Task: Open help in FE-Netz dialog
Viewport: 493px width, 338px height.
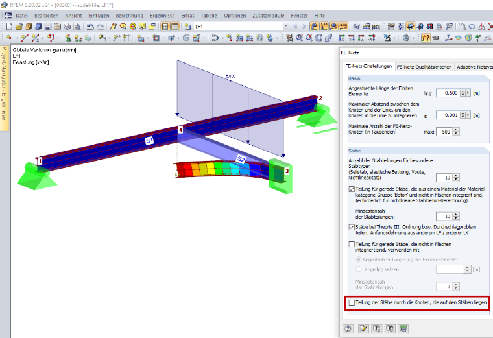Action: pos(348,329)
